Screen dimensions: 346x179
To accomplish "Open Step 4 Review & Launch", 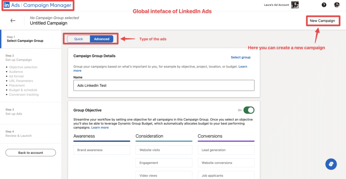I will (x=19, y=134).
